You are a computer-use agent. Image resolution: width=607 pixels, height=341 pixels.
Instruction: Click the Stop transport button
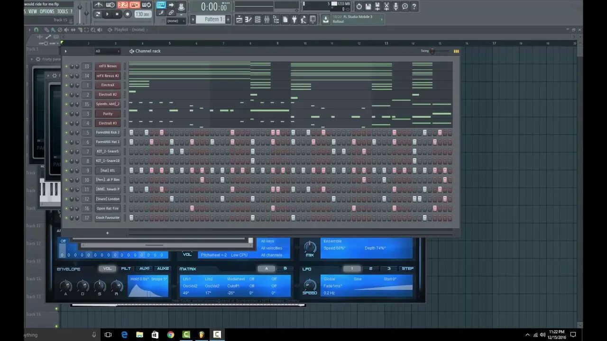[x=117, y=14]
